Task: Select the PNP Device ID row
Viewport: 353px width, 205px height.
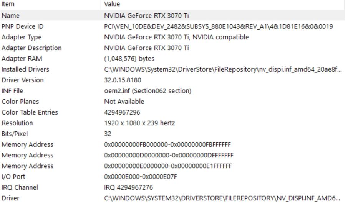Action: click(x=22, y=26)
